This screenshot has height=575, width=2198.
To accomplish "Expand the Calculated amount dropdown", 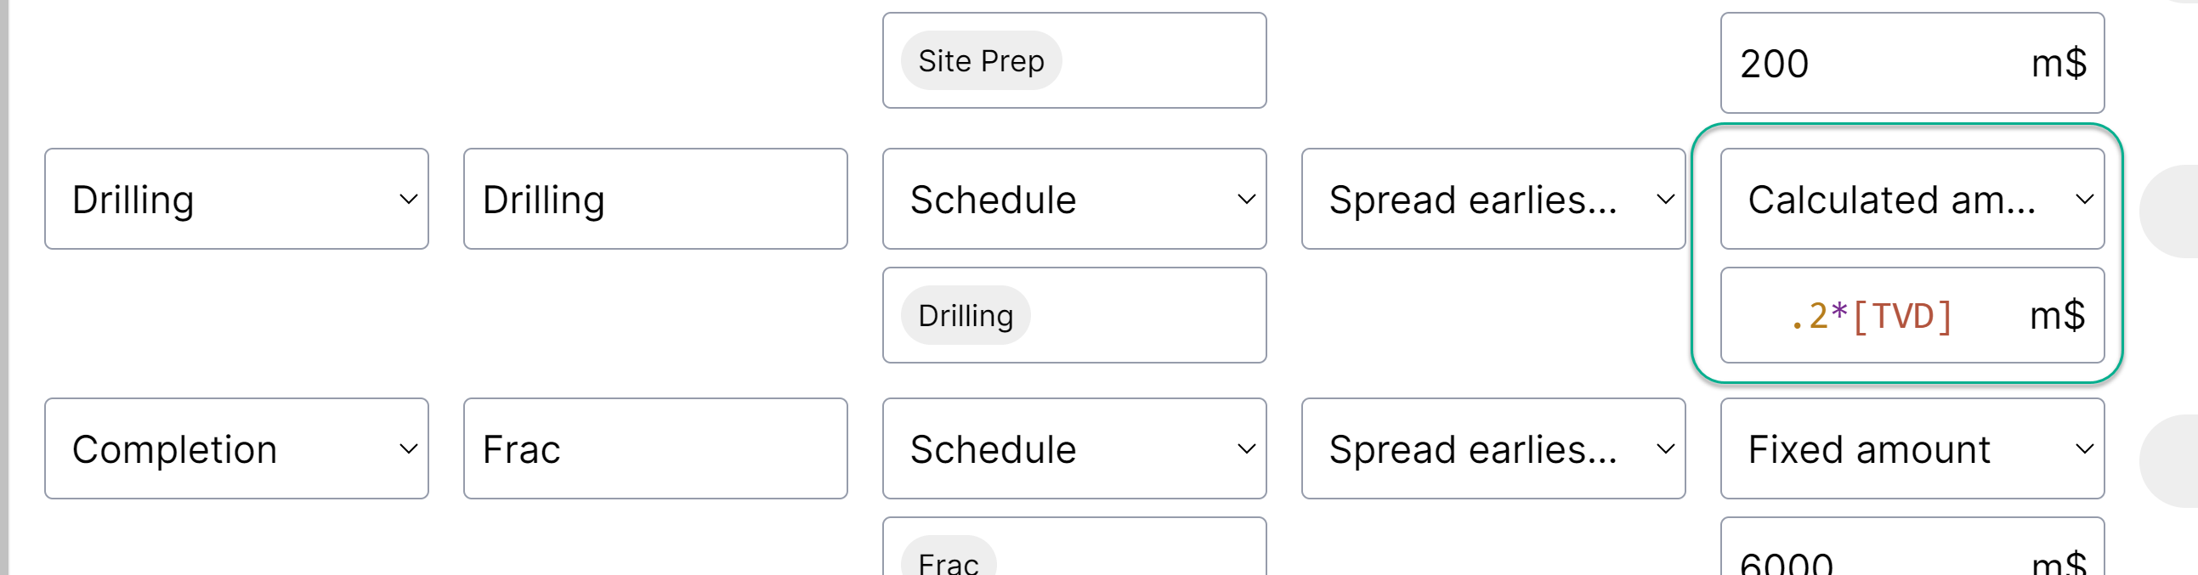I will 1912,199.
